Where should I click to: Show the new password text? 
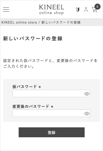click(87, 113)
